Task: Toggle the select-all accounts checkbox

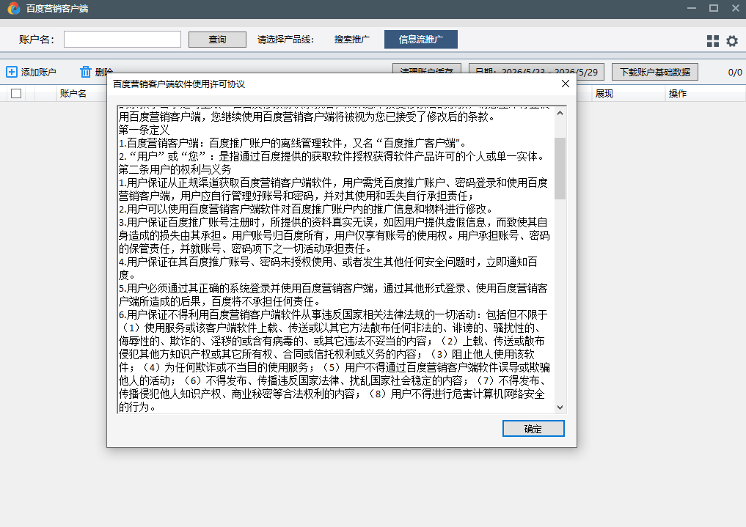Action: coord(16,93)
